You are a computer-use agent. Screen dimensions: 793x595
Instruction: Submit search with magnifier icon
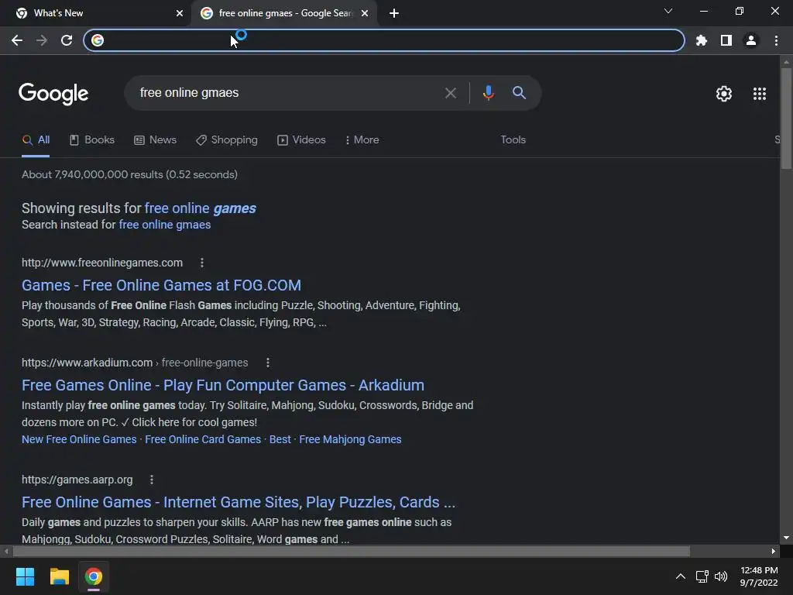click(x=519, y=93)
